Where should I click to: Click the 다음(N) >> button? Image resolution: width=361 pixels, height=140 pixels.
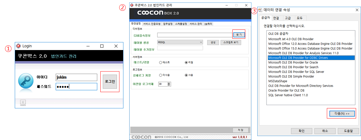tap(342, 114)
